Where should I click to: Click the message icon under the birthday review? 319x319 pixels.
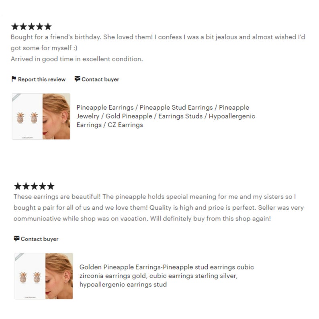pos(77,79)
